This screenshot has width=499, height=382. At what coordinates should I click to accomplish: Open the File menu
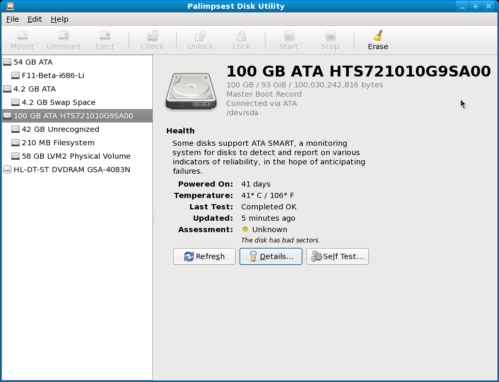coord(12,19)
